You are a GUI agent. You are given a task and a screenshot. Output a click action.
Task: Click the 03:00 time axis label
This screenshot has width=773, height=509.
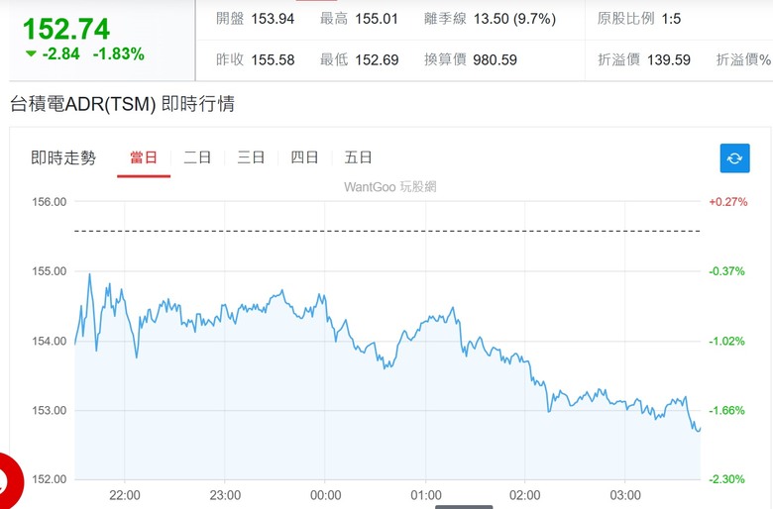tap(625, 495)
